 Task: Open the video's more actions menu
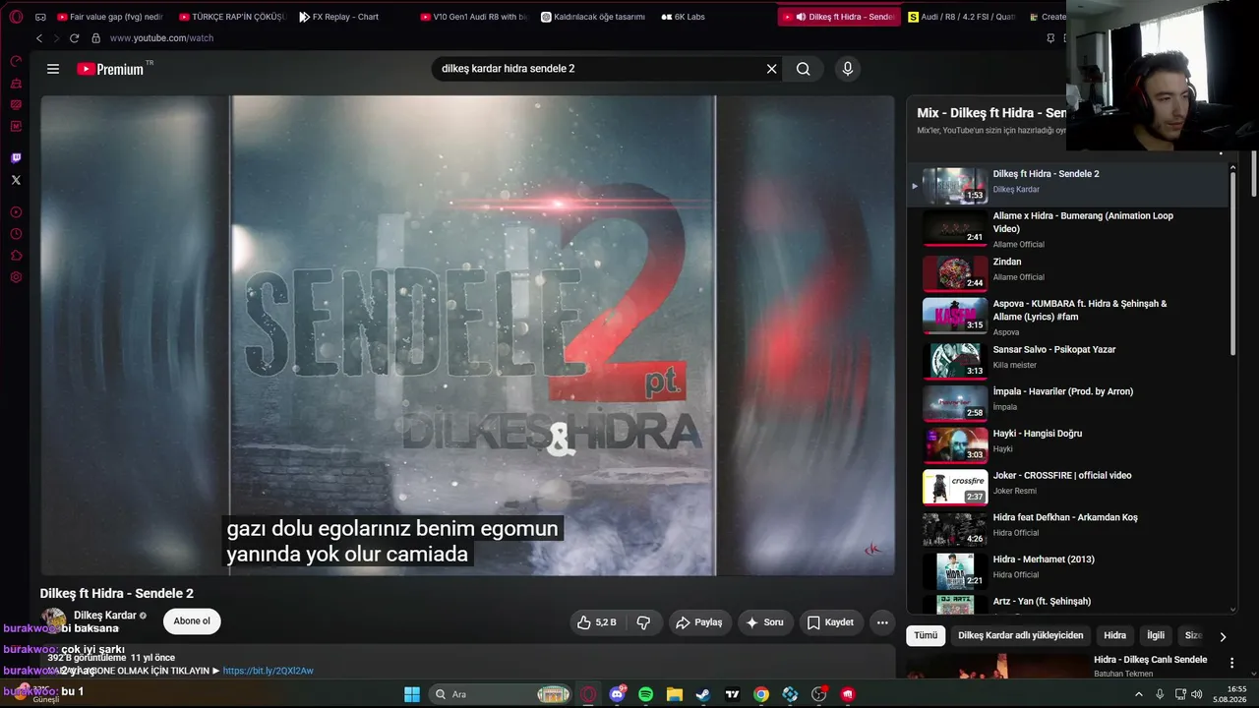coord(882,622)
